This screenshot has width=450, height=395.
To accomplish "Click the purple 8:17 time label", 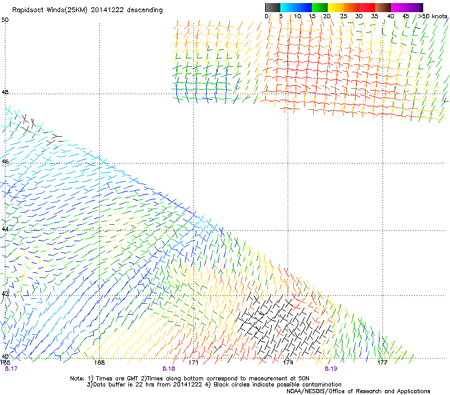I will coord(11,369).
